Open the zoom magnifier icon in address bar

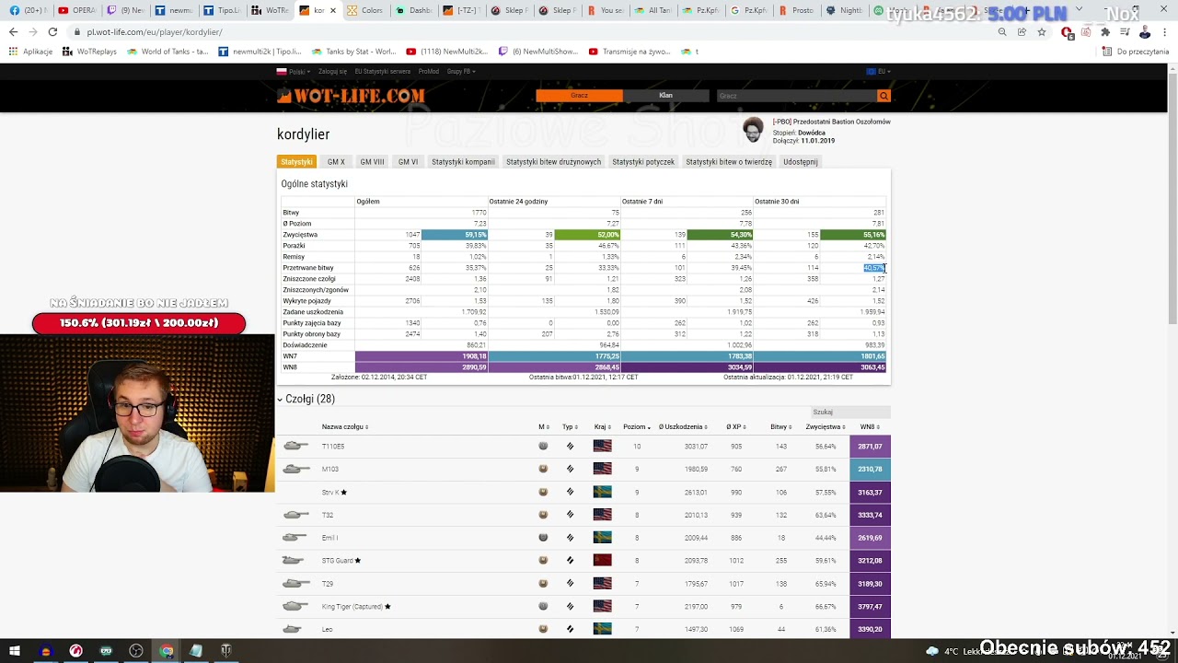point(1002,31)
